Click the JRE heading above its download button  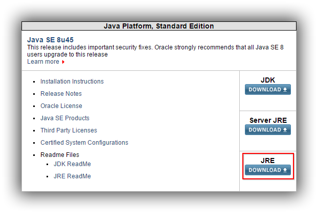point(268,161)
